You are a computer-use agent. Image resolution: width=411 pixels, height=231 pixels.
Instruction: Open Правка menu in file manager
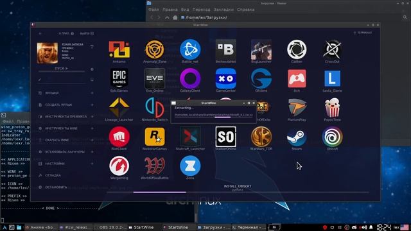click(170, 10)
